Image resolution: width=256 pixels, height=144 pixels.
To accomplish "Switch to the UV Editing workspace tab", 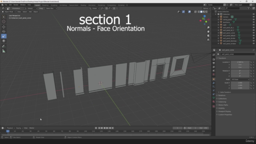I will pos(63,5).
